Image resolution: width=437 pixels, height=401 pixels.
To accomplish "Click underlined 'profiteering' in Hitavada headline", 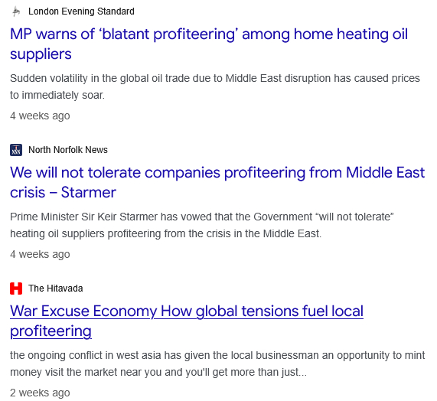I will pyautogui.click(x=51, y=331).
